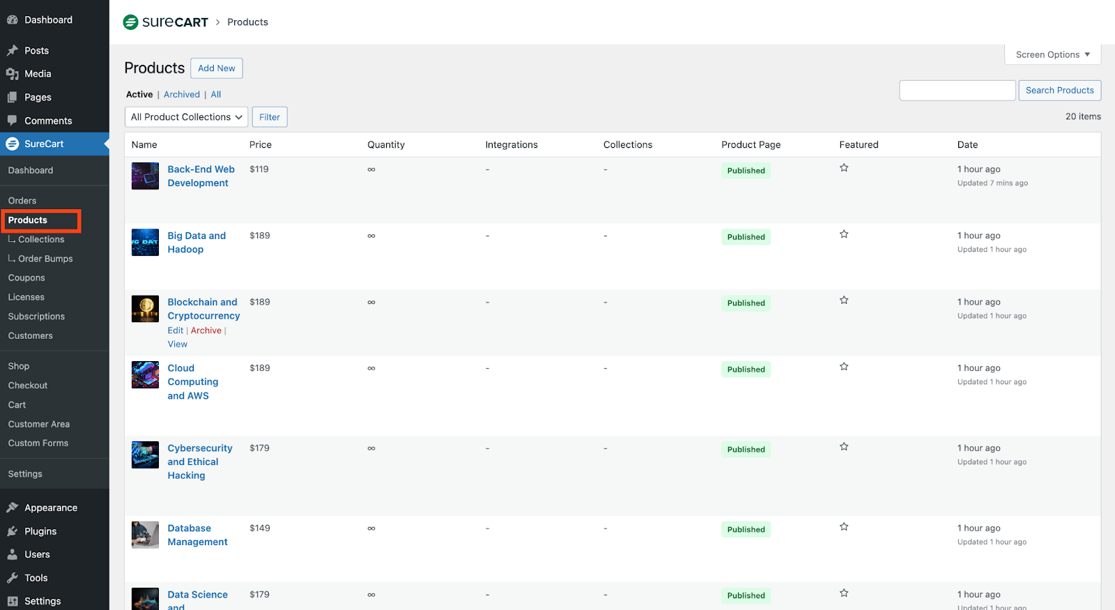The width and height of the screenshot is (1115, 610).
Task: Open Orders in SureCart menu
Action: click(22, 201)
